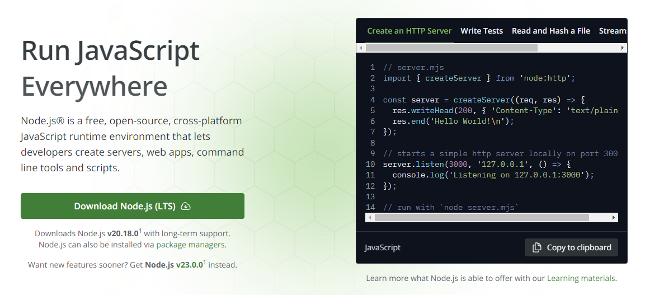Click the Node.js description paragraph

tap(133, 144)
